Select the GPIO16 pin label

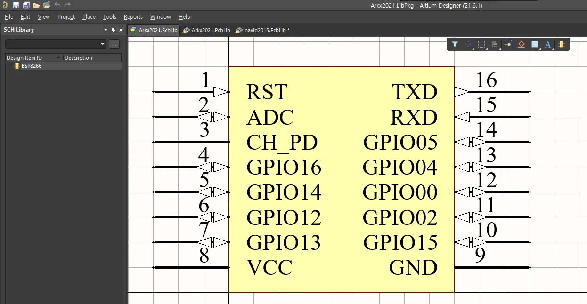click(284, 168)
